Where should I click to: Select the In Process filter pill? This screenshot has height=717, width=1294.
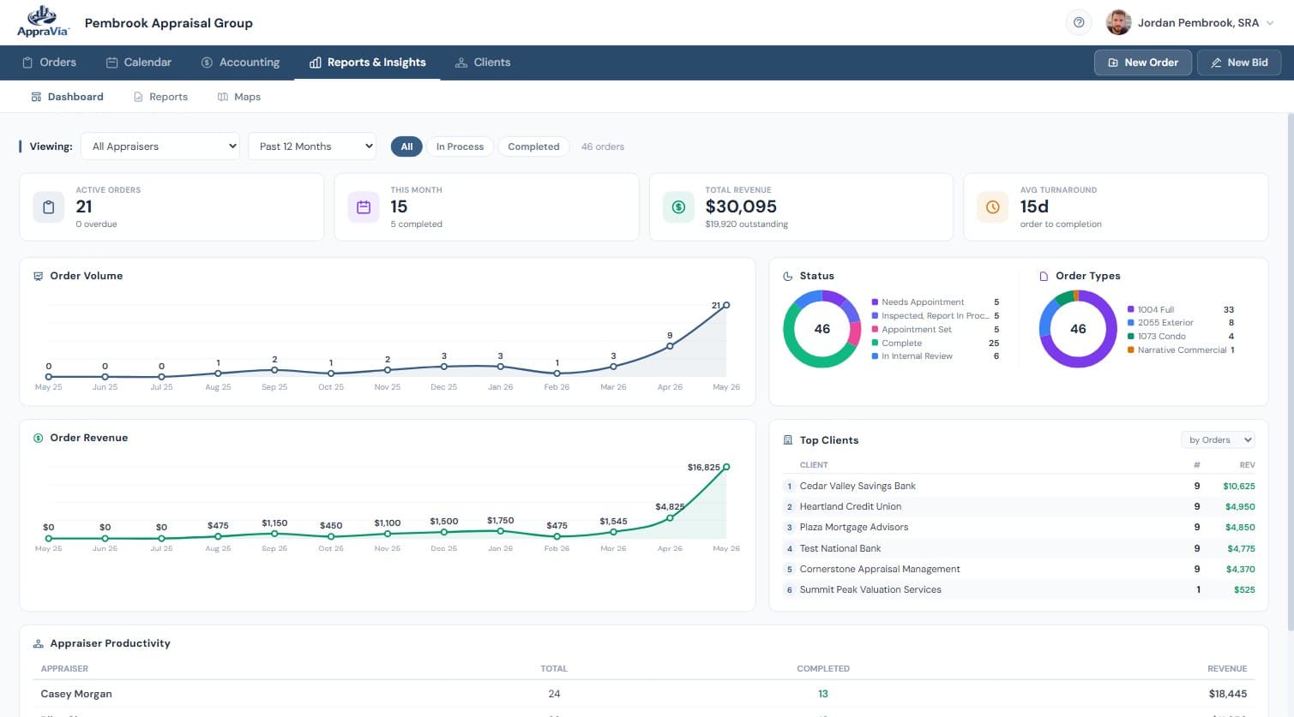(x=460, y=146)
